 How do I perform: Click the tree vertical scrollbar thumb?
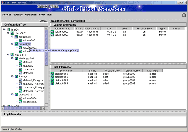[46, 48]
